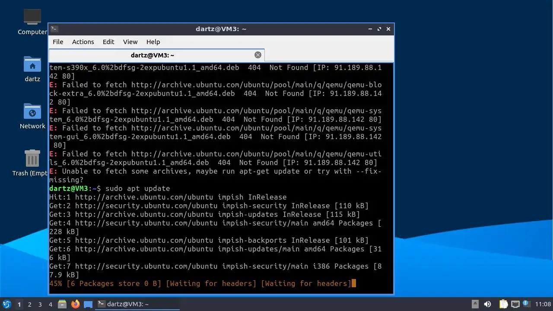Viewport: 553px width, 311px height.
Task: Click the terminal window title 'dartz@VM3: ~'
Action: point(221,29)
